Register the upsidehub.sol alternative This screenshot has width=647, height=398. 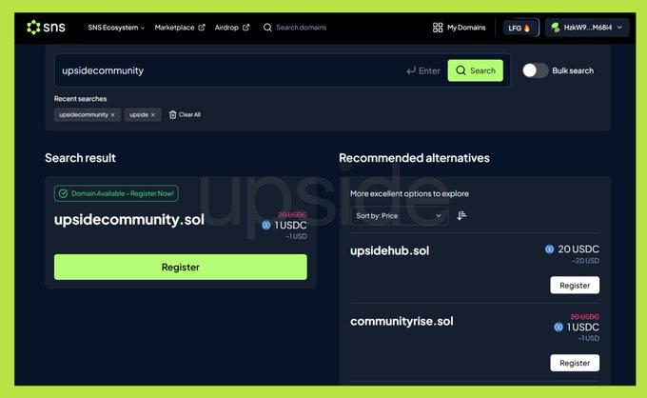coord(575,285)
